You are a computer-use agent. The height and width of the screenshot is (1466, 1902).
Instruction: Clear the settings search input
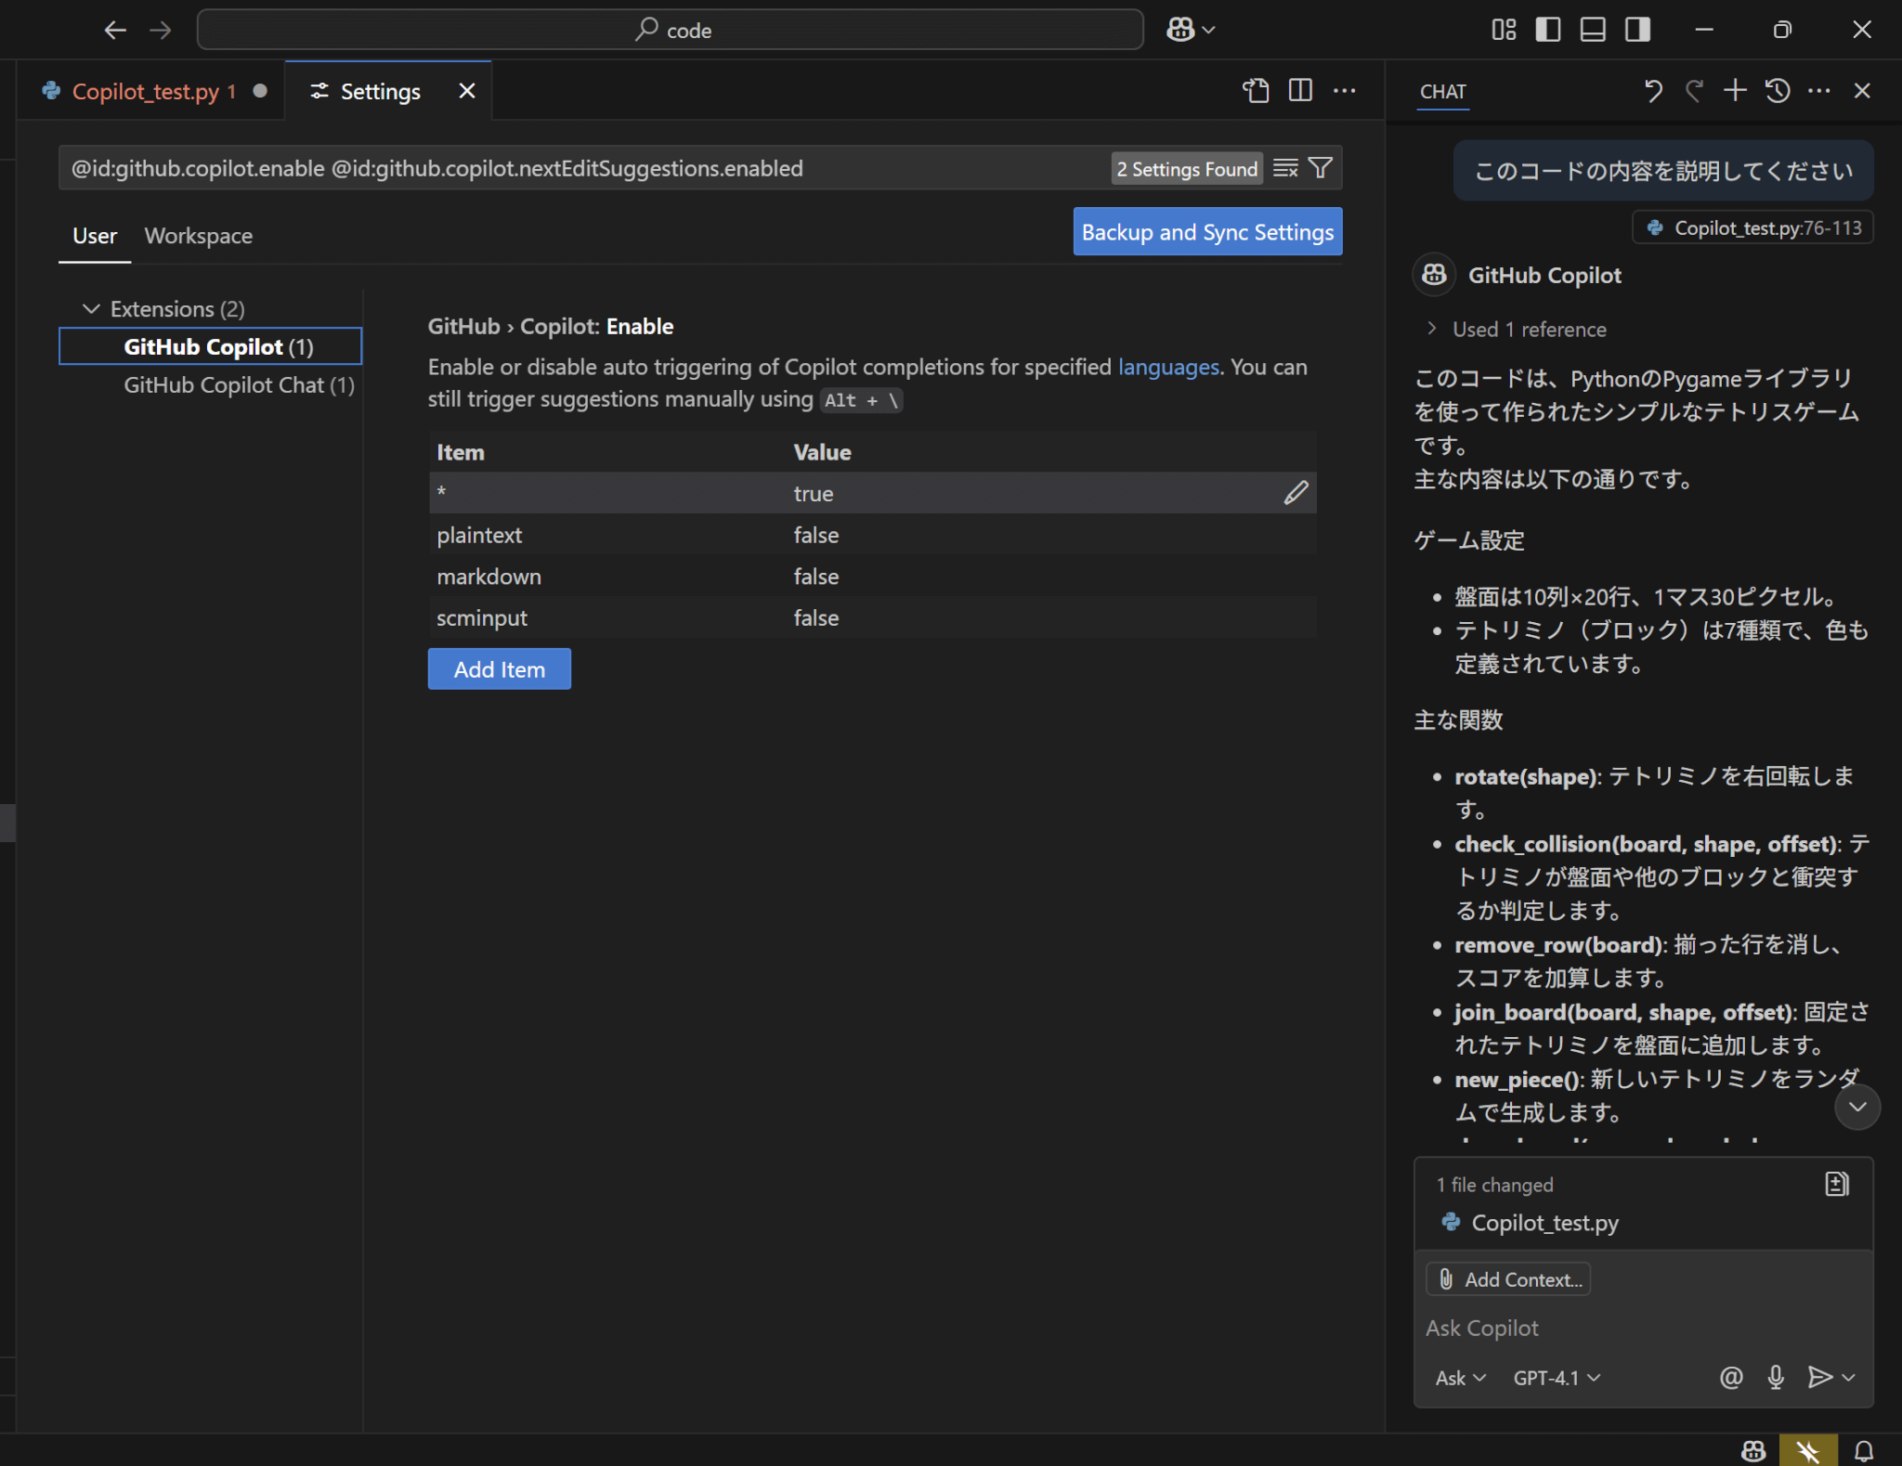[1285, 168]
